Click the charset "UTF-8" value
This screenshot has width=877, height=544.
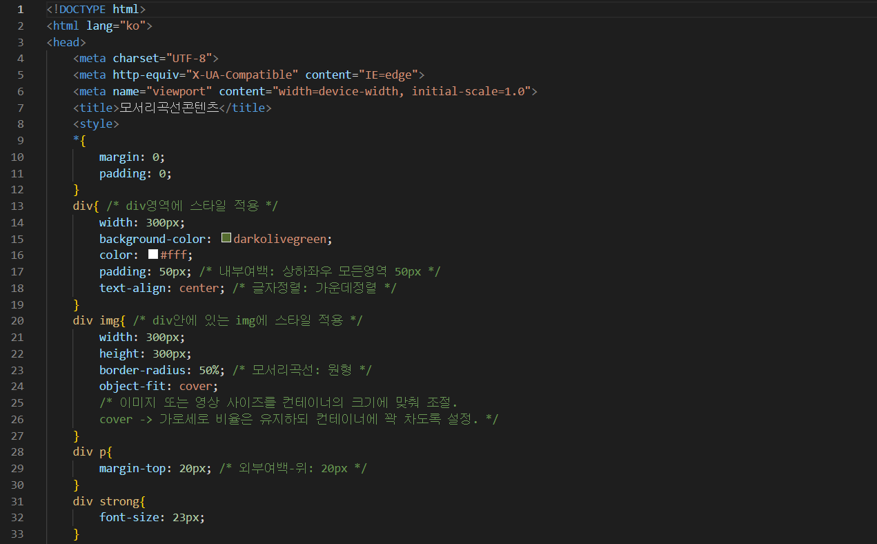[189, 59]
